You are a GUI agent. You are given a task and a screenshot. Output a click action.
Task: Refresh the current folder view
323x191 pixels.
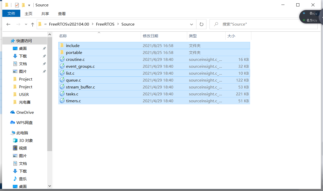pos(202,24)
